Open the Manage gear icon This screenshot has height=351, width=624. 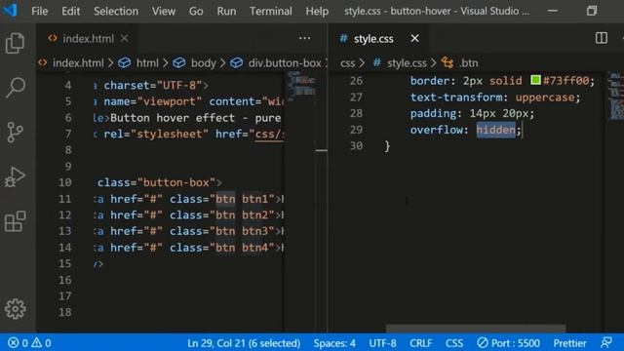(16, 309)
